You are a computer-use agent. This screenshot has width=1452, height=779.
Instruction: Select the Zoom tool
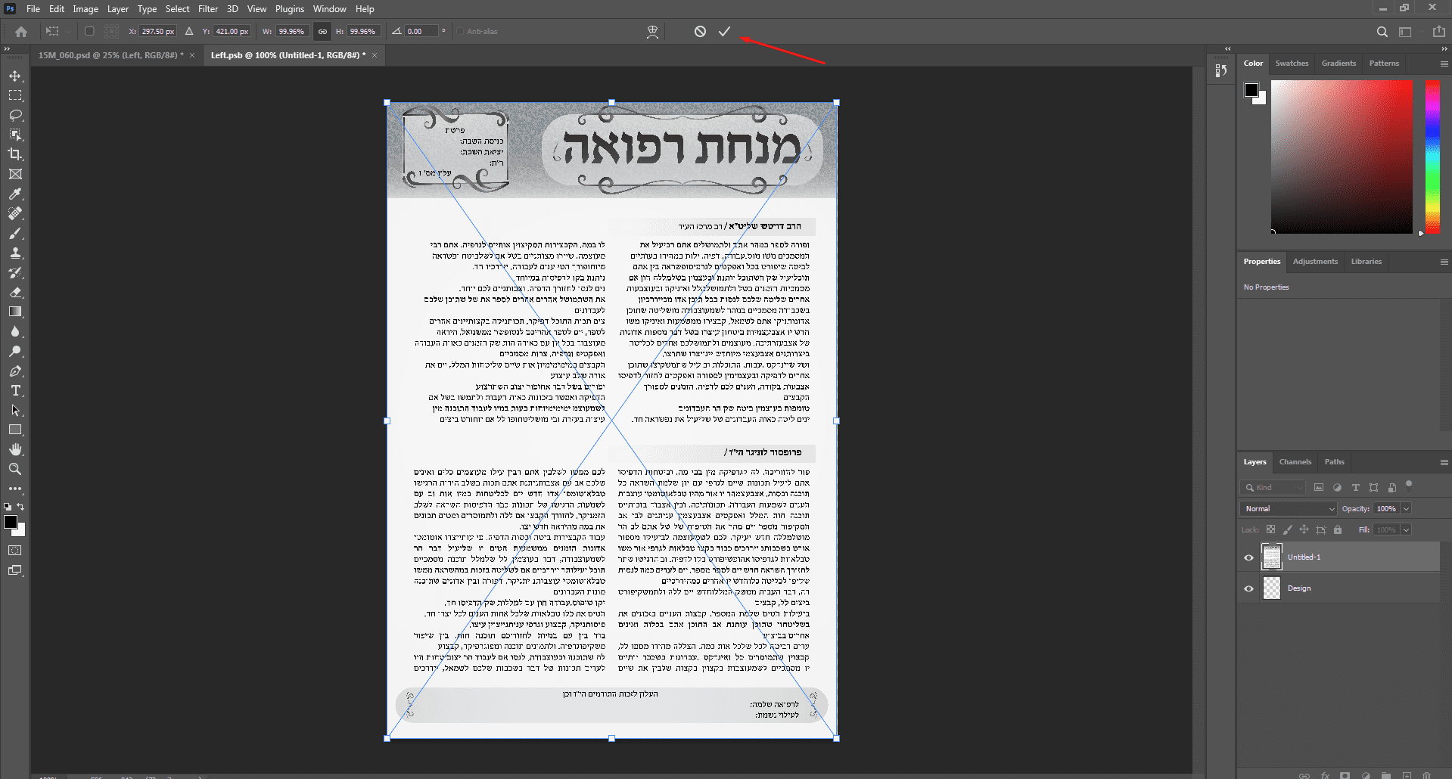pos(15,469)
